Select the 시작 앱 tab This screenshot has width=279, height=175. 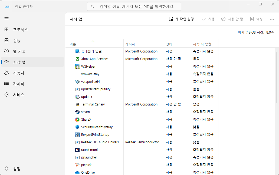6,62
